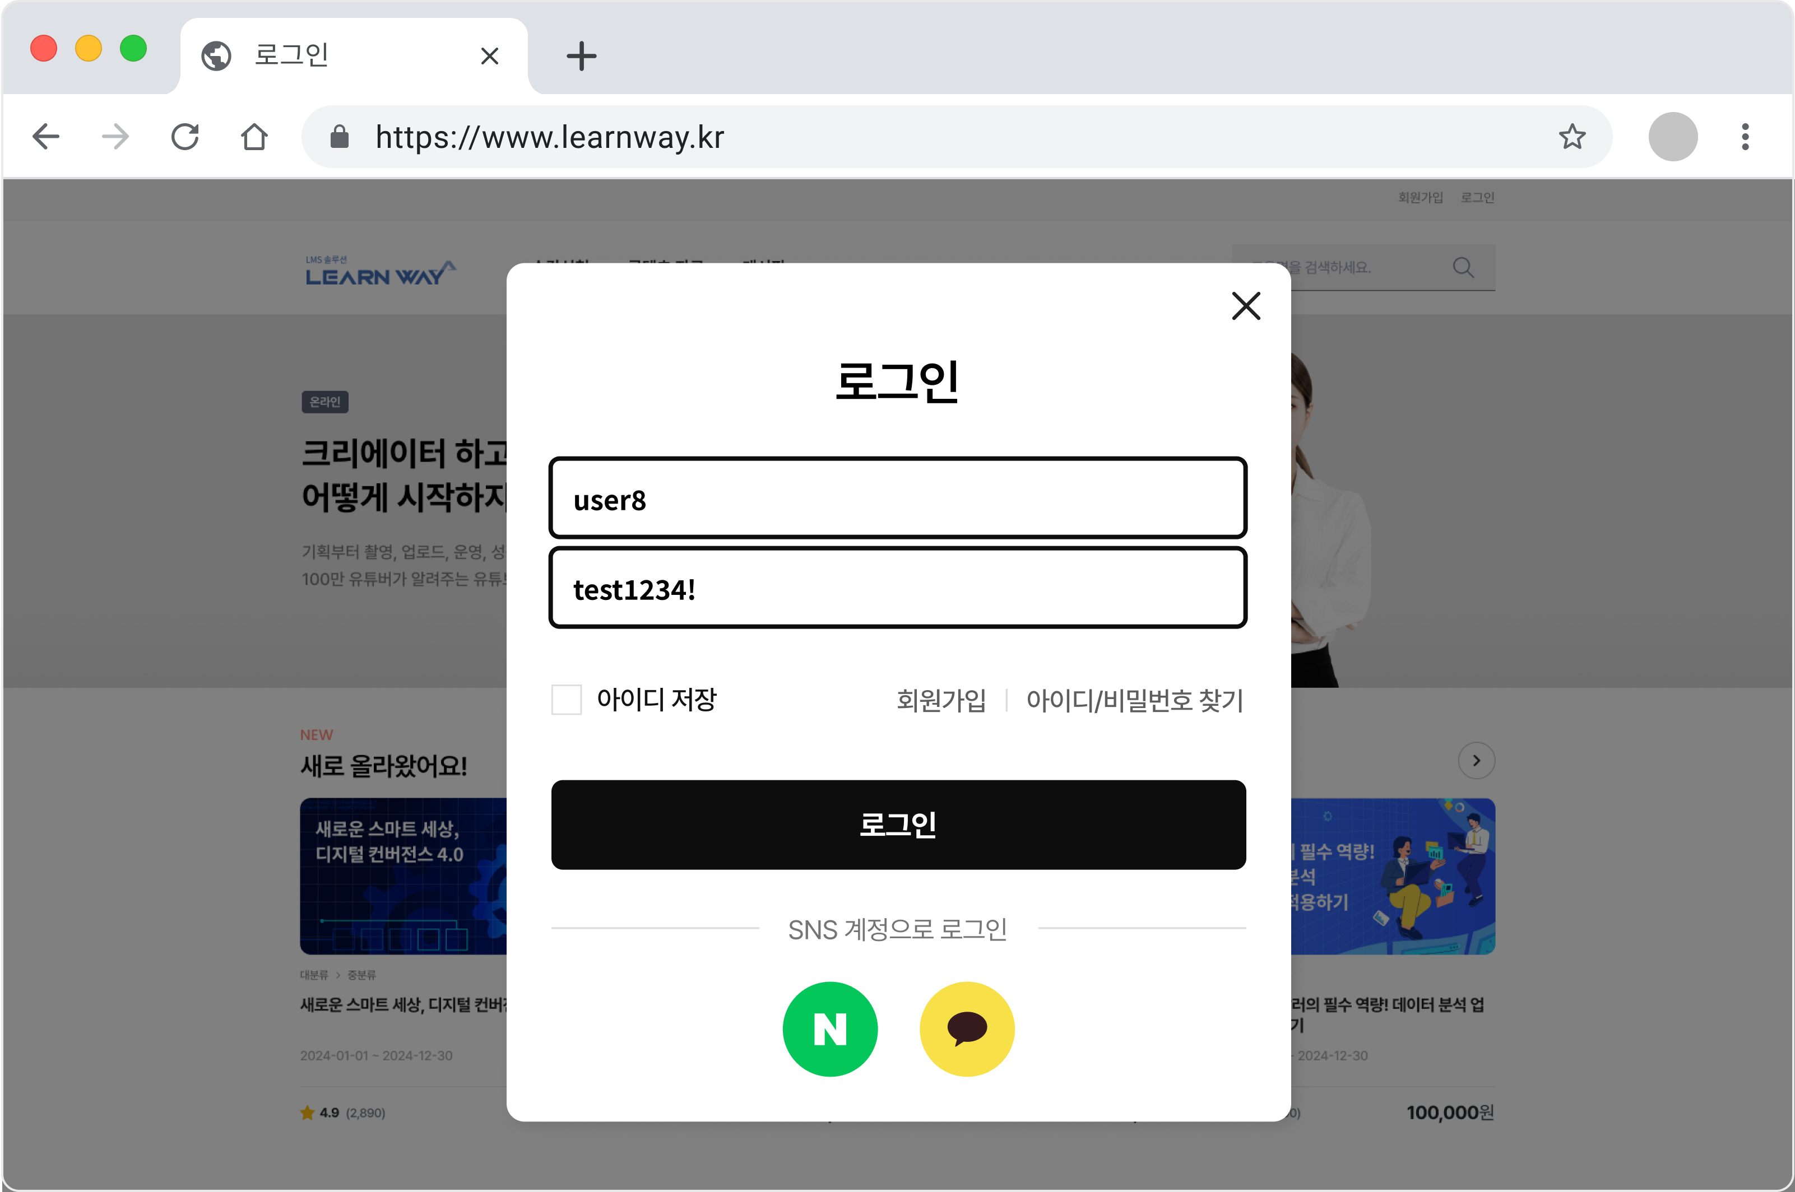Check the 아이디 저장 checkbox
The image size is (1795, 1192).
click(567, 700)
